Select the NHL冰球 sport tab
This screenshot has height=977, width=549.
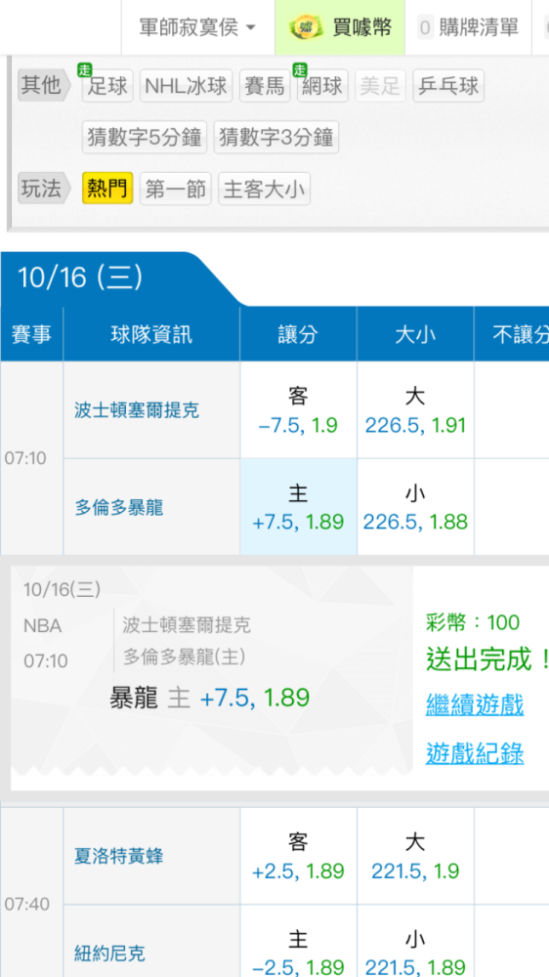click(x=186, y=86)
